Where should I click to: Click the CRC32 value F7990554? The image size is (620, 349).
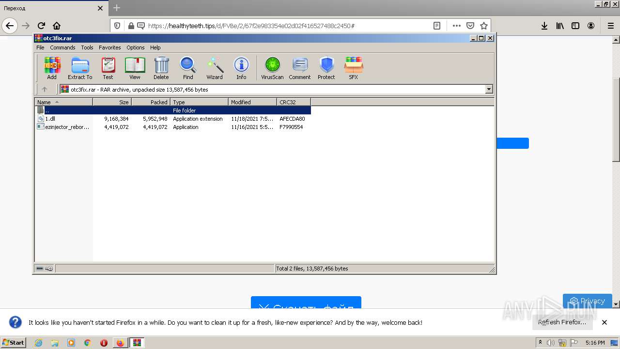(x=291, y=127)
